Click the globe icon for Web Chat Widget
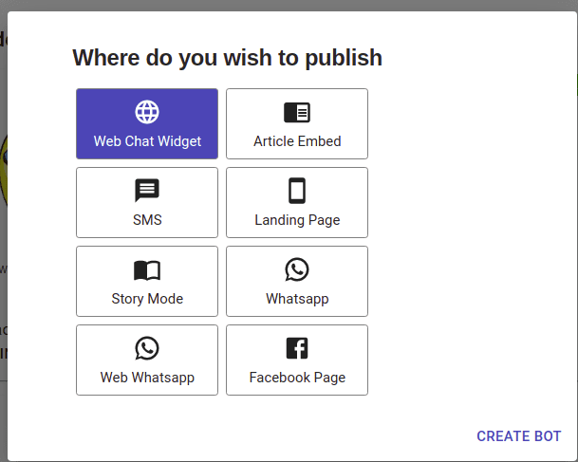Image resolution: width=578 pixels, height=462 pixels. [x=147, y=112]
